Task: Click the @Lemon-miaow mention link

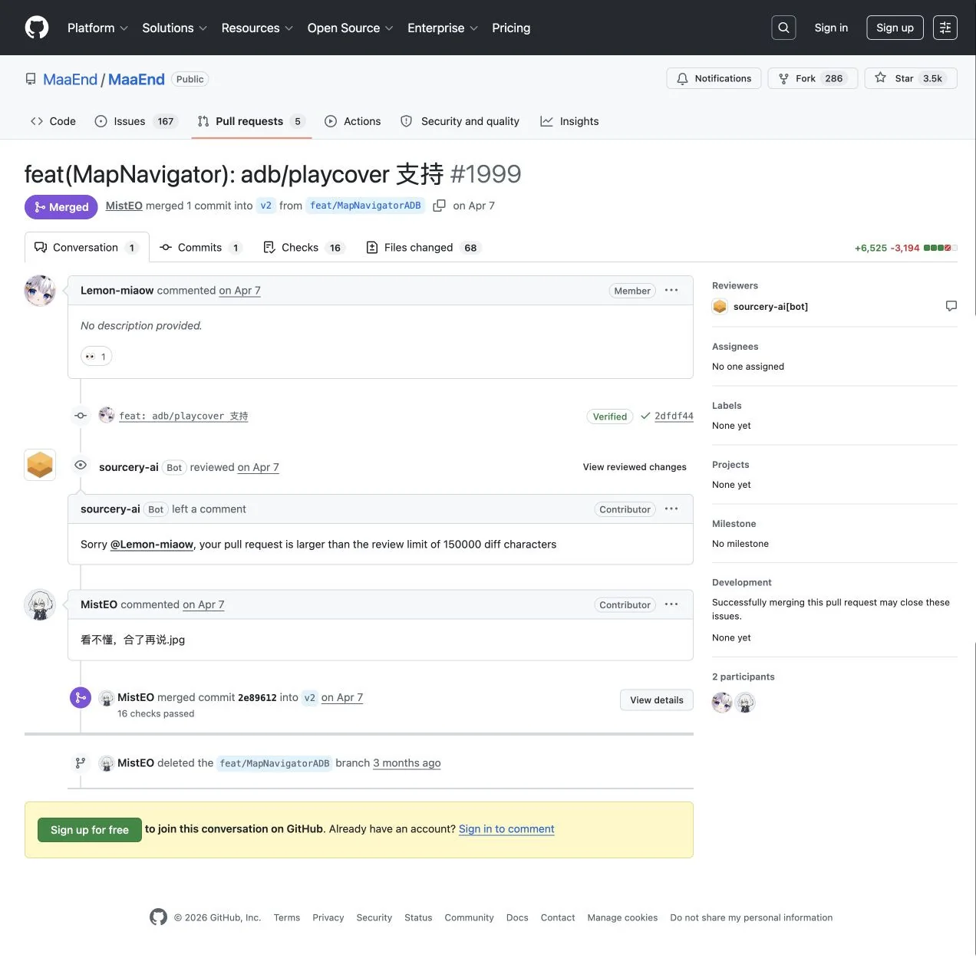Action: (152, 545)
